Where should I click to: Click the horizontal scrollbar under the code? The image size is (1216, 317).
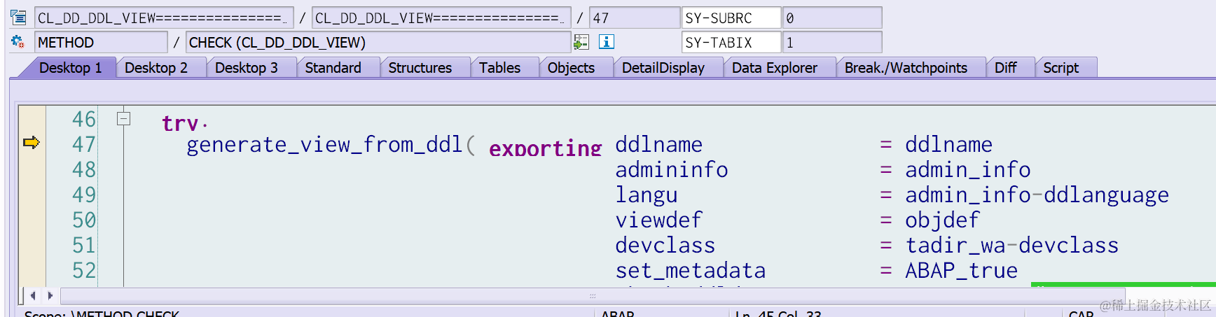[592, 296]
